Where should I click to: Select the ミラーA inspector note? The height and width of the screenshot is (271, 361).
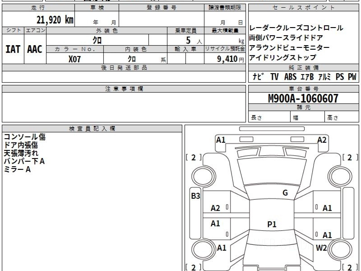tap(17, 170)
